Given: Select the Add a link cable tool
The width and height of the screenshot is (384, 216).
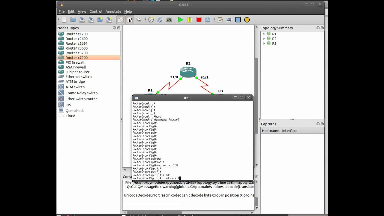Looking at the screenshot, I should click(139, 20).
